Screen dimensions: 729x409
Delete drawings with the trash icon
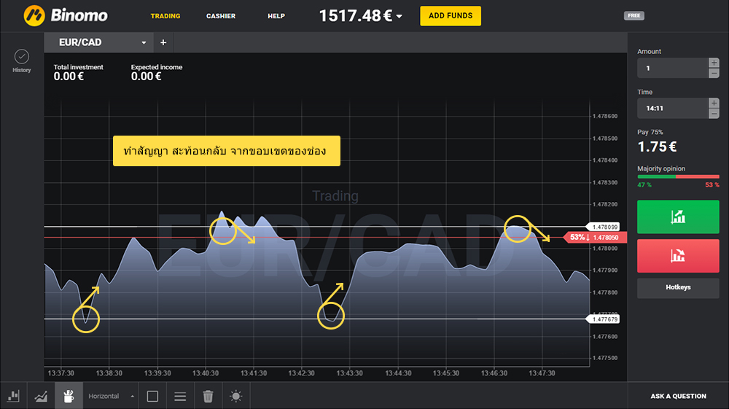[x=208, y=396]
